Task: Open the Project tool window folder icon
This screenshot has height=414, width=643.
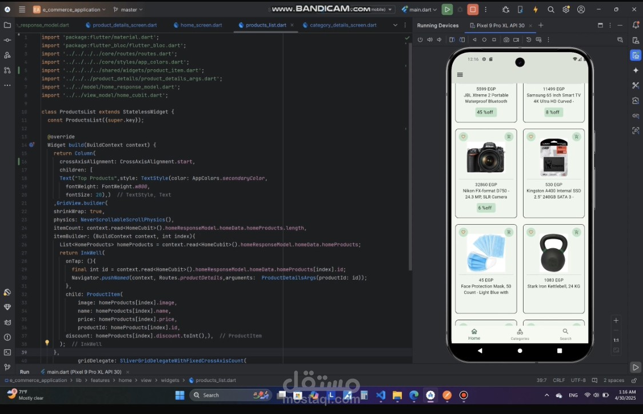Action: tap(7, 25)
